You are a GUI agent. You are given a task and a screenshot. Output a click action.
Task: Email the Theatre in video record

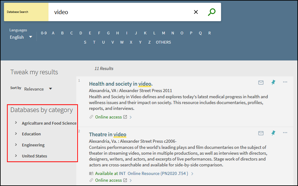(x=261, y=133)
